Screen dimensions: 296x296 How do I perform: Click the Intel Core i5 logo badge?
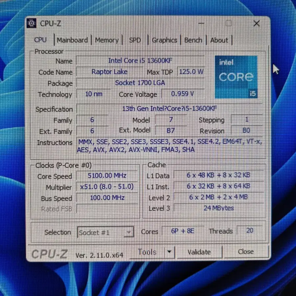click(236, 77)
